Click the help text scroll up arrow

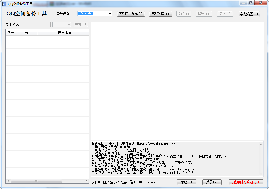click(261, 144)
